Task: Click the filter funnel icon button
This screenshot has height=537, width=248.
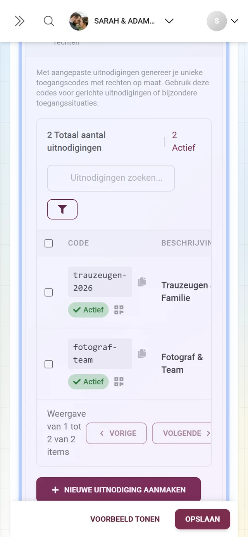Action: click(62, 209)
